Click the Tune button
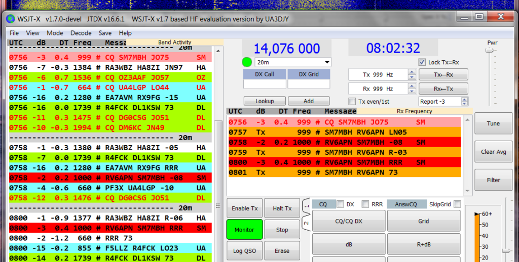The width and height of the screenshot is (519, 262). coord(493,123)
